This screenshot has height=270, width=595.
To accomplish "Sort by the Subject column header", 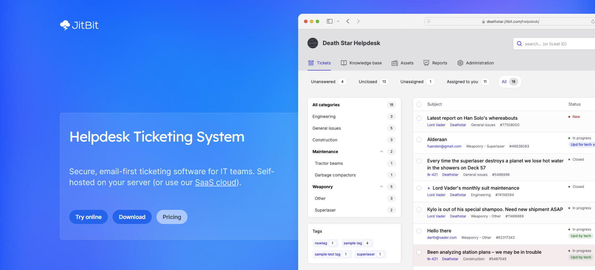I will click(434, 104).
